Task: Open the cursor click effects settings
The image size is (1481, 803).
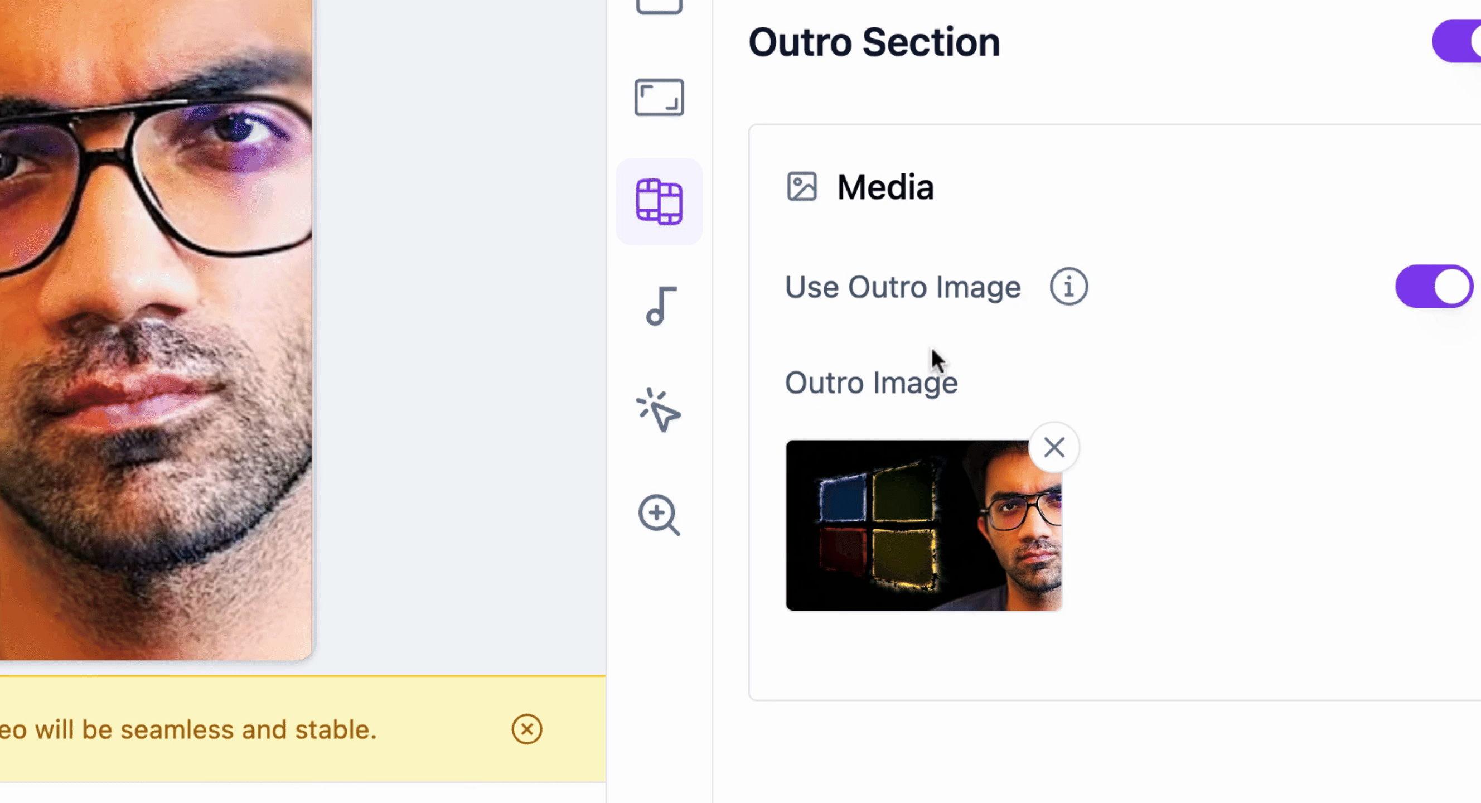Action: pos(659,410)
